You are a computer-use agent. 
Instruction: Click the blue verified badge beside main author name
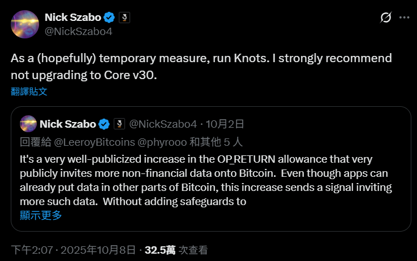[x=110, y=18]
